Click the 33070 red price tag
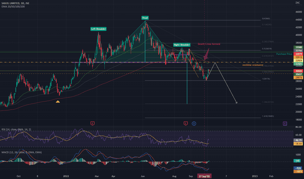This screenshot has width=304, height=179. click(x=298, y=54)
